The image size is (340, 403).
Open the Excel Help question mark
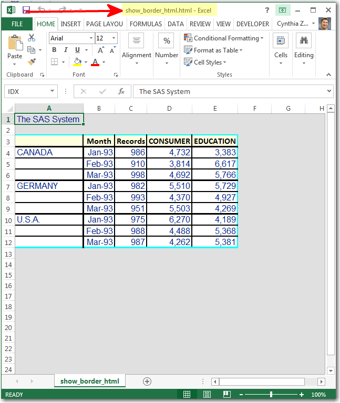pos(267,10)
